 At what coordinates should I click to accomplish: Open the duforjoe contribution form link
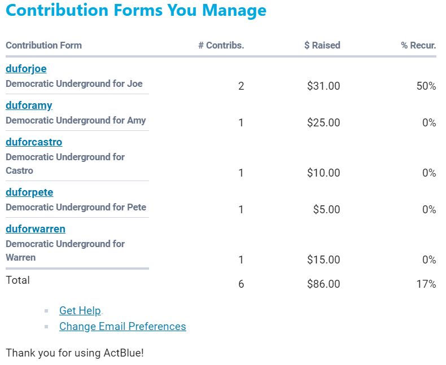click(x=26, y=69)
